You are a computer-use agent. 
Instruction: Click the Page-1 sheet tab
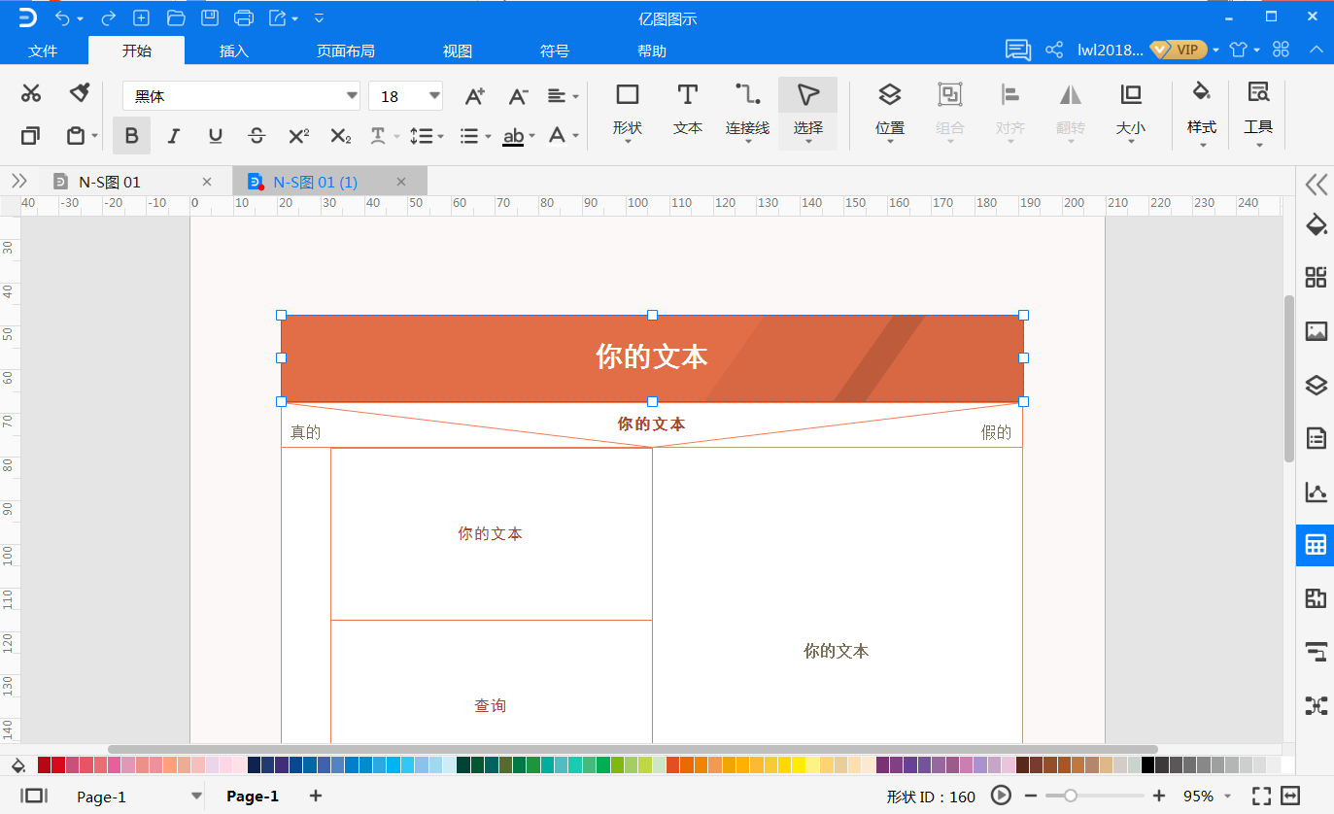[253, 797]
